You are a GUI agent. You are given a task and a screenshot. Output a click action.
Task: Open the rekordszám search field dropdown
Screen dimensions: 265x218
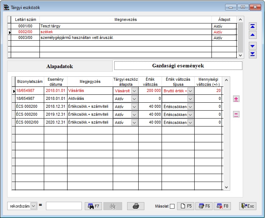(34, 206)
